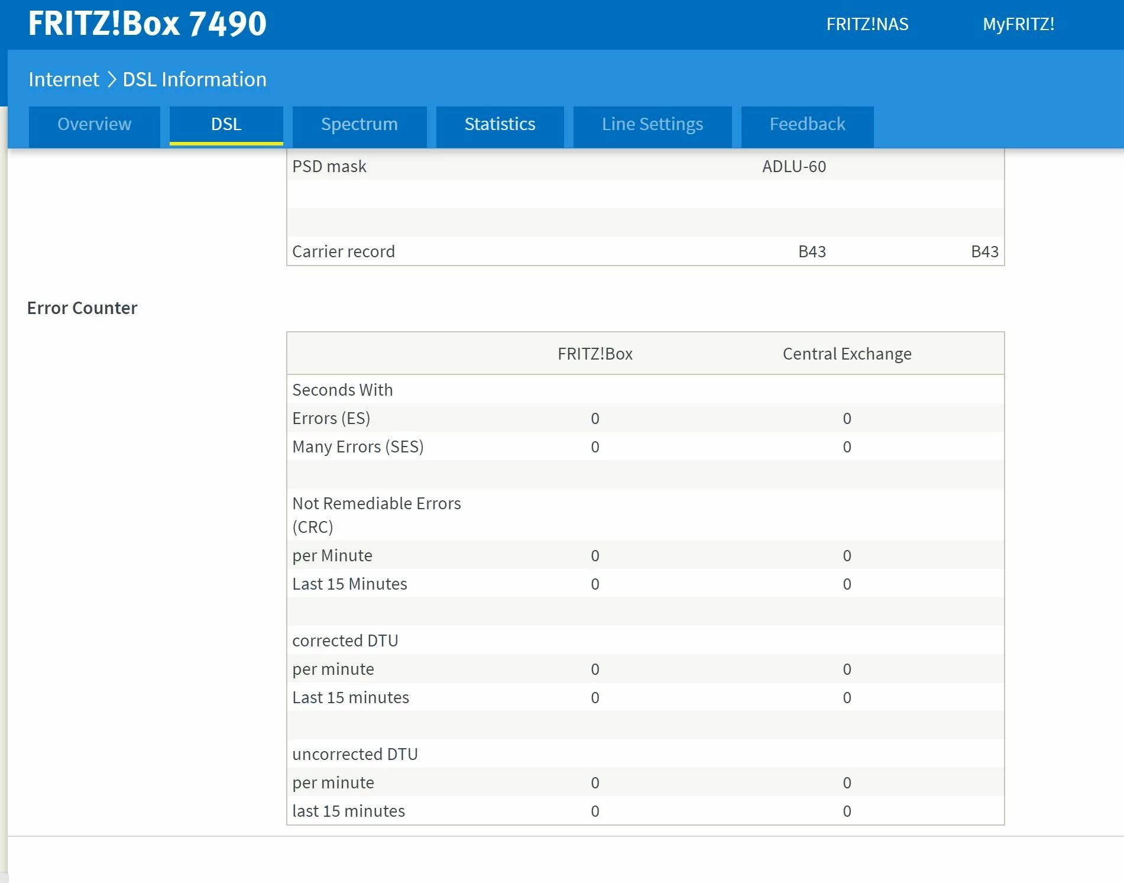This screenshot has width=1124, height=883.
Task: Switch to the Overview tab
Action: click(95, 124)
